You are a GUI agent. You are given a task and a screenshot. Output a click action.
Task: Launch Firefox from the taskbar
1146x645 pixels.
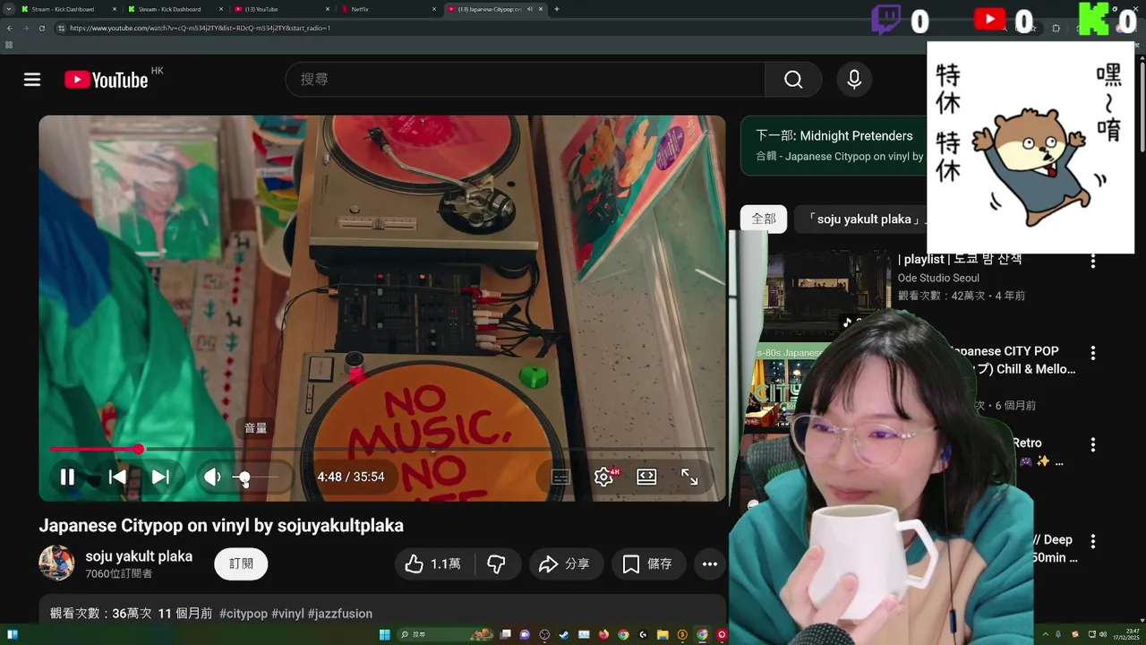[603, 635]
